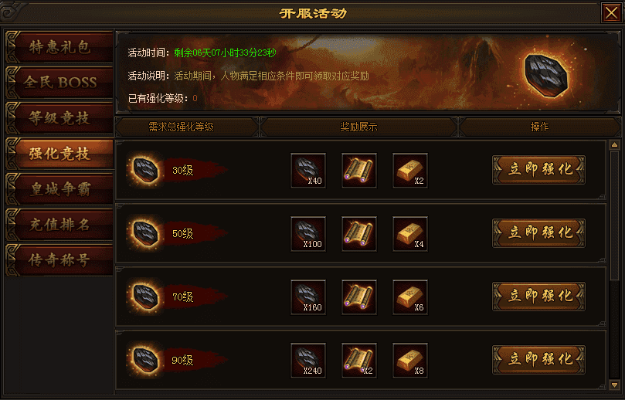Click the X160 black stone reward icon

click(308, 297)
